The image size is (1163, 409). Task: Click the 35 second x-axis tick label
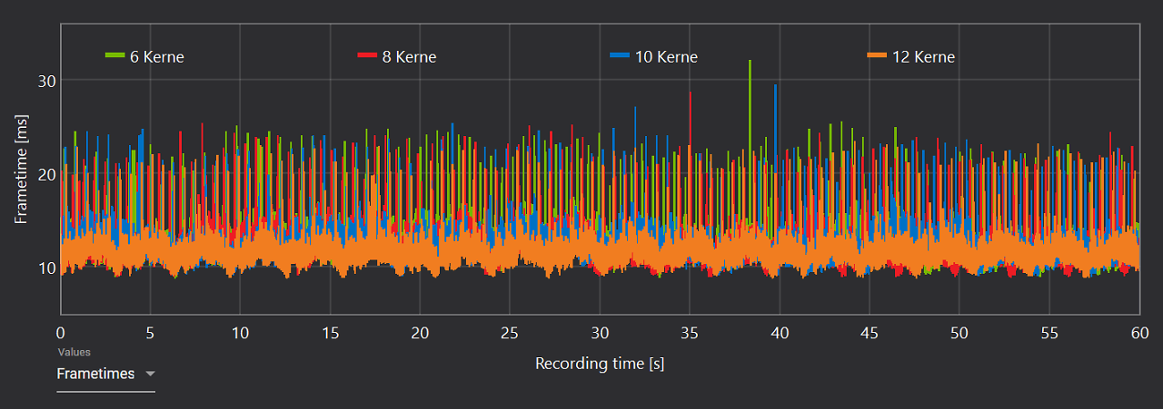(690, 333)
